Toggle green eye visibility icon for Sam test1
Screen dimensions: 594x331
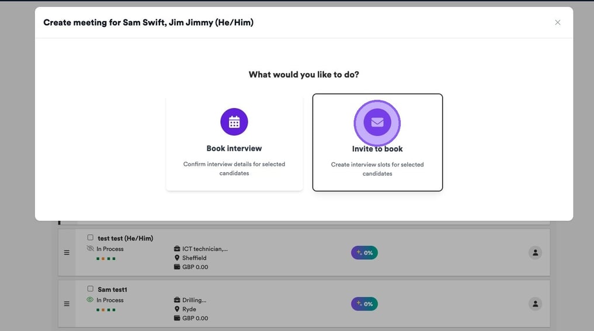90,300
